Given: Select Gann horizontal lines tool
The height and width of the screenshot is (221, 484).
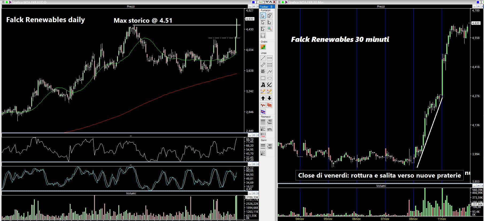Looking at the screenshot, I should click(x=263, y=146).
